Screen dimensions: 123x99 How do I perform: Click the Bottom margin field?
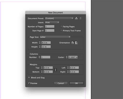[x=48, y=72]
